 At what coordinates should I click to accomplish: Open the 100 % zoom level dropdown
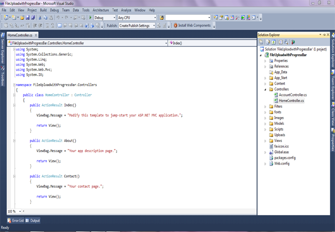coord(21,211)
